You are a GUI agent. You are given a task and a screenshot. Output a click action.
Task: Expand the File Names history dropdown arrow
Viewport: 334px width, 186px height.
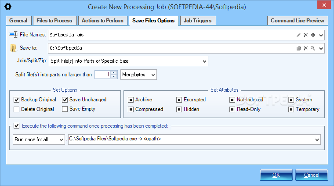pos(321,35)
